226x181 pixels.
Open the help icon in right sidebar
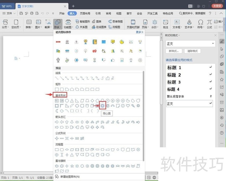point(222,133)
